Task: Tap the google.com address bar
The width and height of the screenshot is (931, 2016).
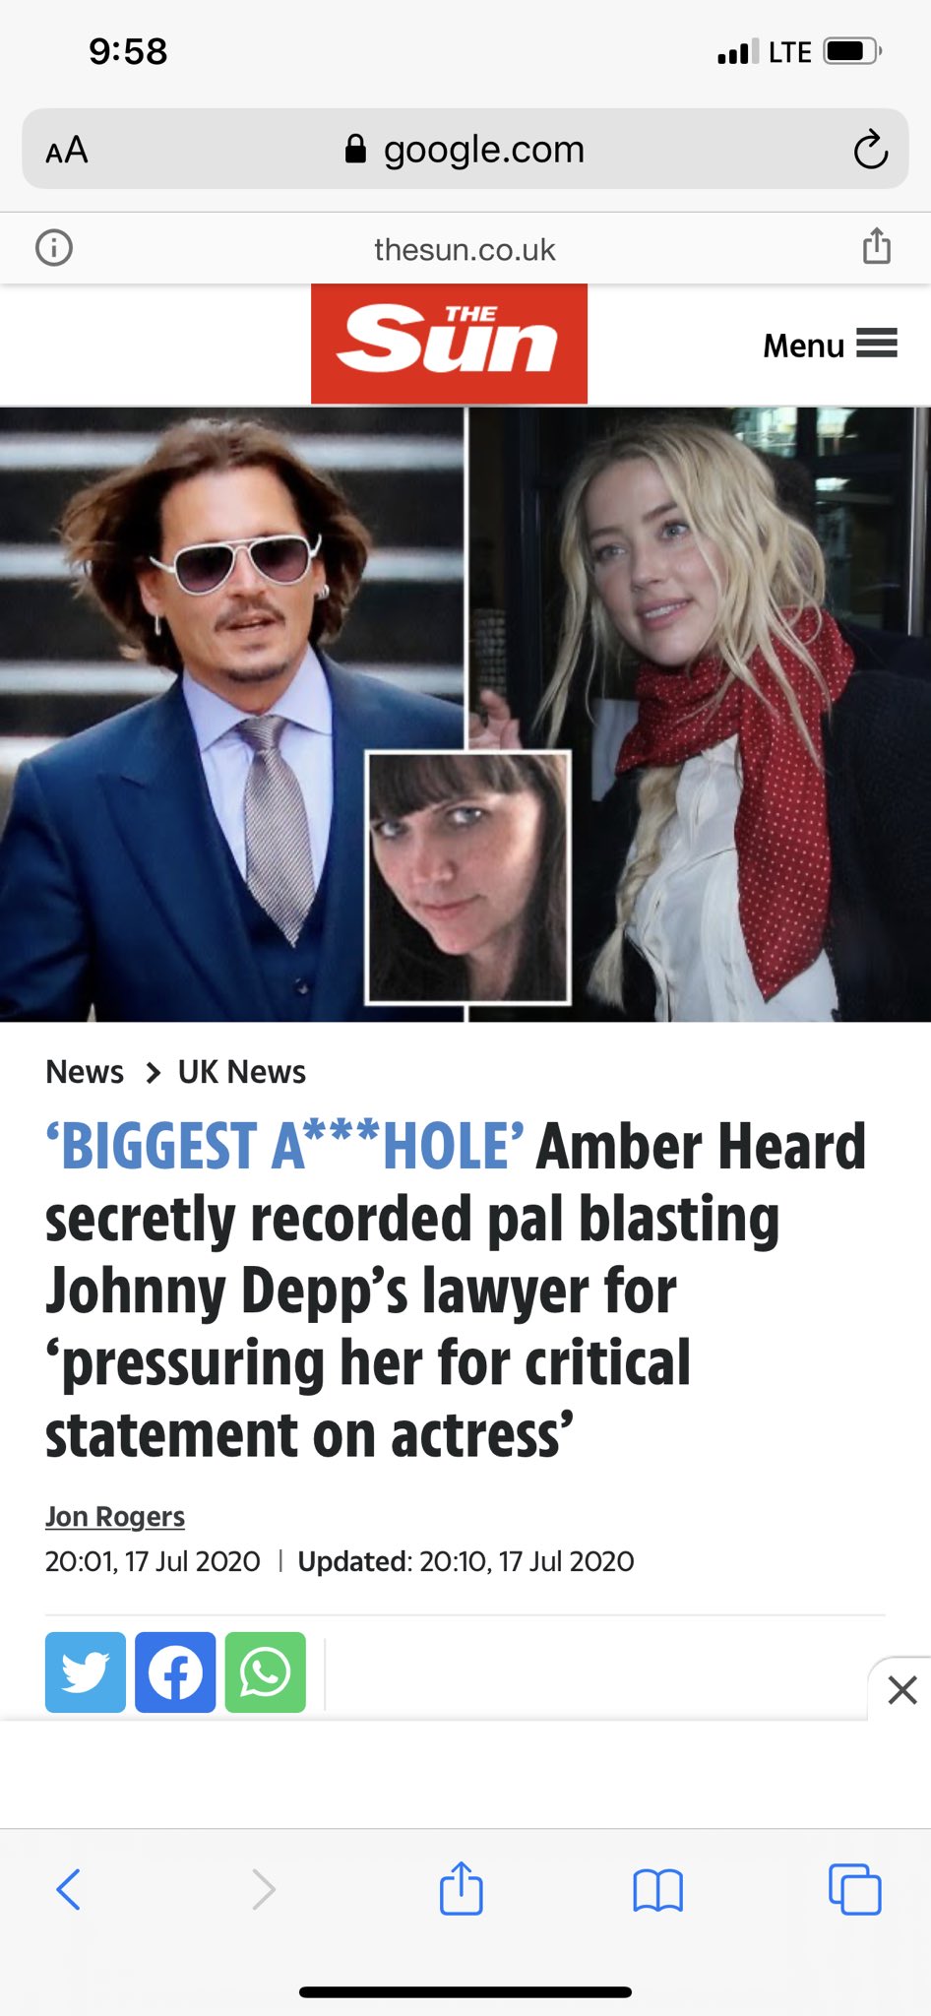Action: click(x=465, y=149)
